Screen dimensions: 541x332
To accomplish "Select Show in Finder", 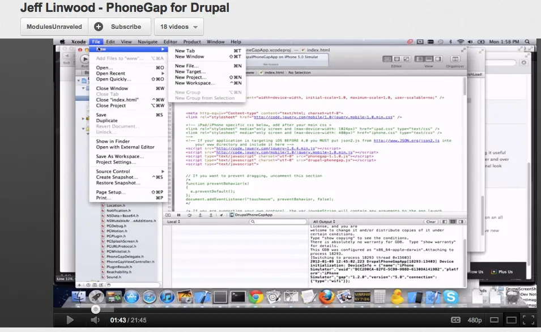I will (x=129, y=142).
